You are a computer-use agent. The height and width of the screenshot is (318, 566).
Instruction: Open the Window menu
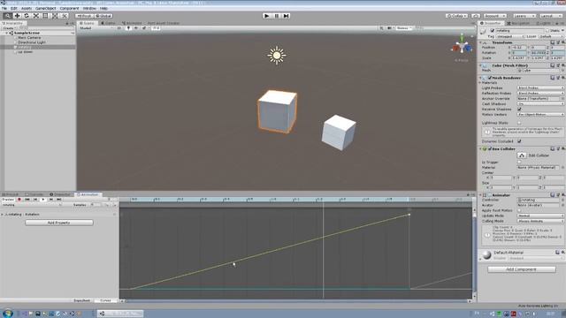pyautogui.click(x=89, y=8)
